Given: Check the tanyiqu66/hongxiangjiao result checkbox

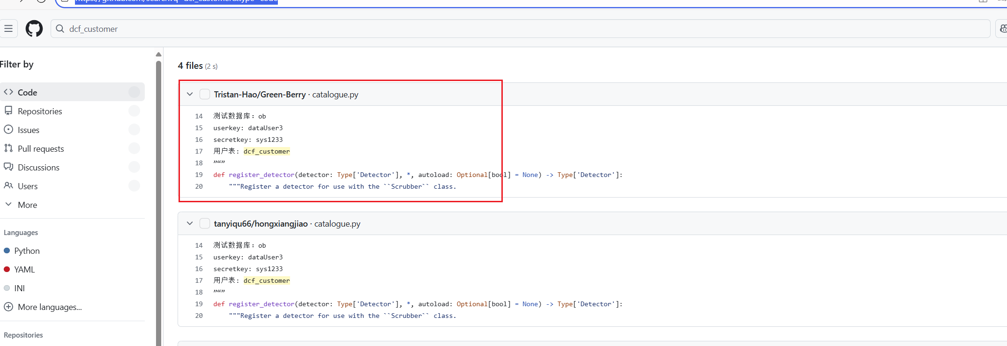Looking at the screenshot, I should [x=205, y=223].
